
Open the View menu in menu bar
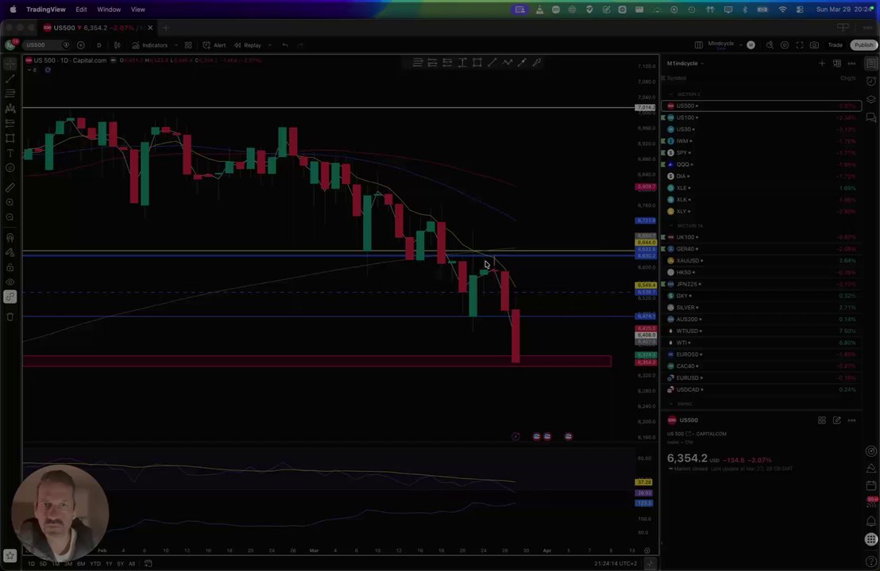point(138,10)
